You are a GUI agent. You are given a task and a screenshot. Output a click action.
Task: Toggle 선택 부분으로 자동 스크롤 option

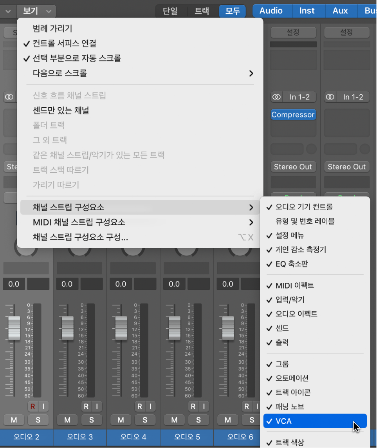(x=140, y=58)
